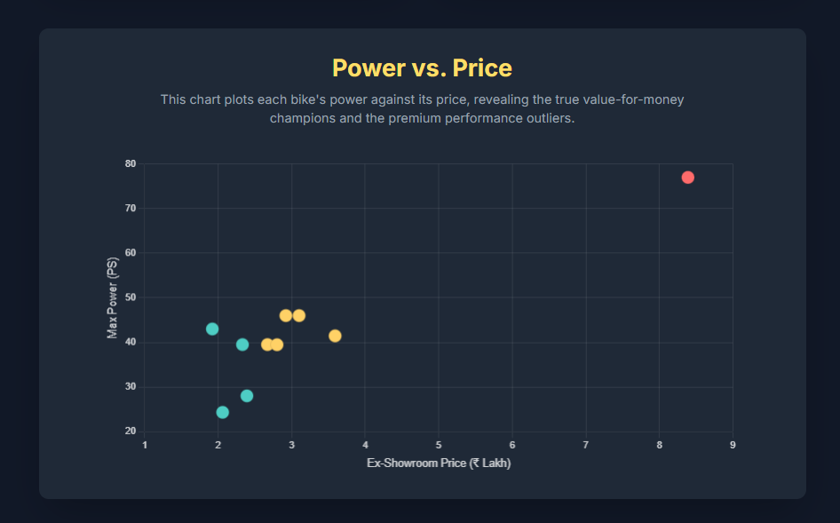
Task: Click the right yellow point at 46 PS
Action: click(x=299, y=316)
